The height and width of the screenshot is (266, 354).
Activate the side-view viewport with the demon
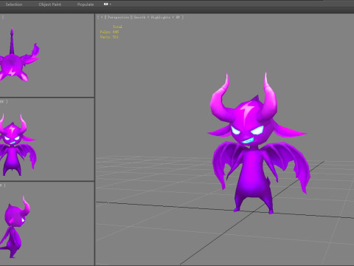point(46,224)
